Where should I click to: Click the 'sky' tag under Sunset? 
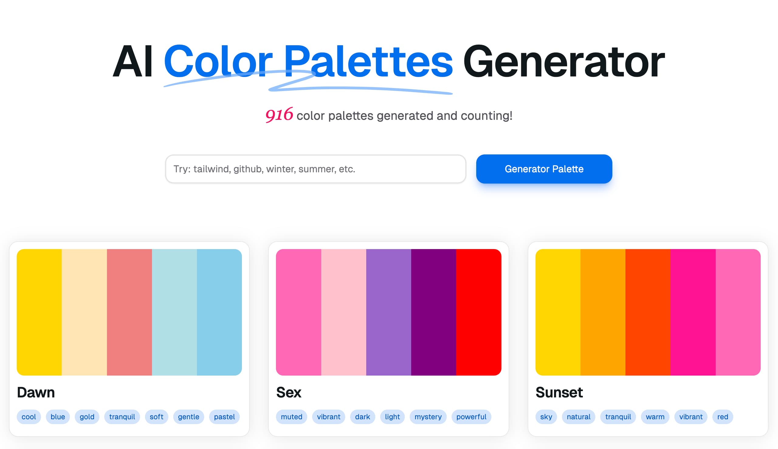(x=546, y=417)
